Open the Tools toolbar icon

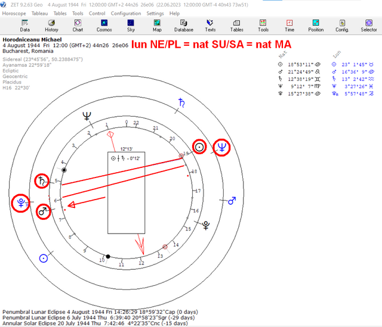263,26
